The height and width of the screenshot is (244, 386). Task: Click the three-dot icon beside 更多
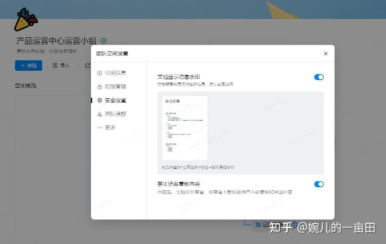pyautogui.click(x=100, y=127)
